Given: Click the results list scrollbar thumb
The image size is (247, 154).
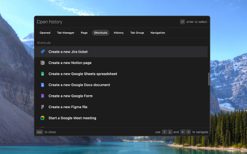Looking at the screenshot, I should [209, 79].
